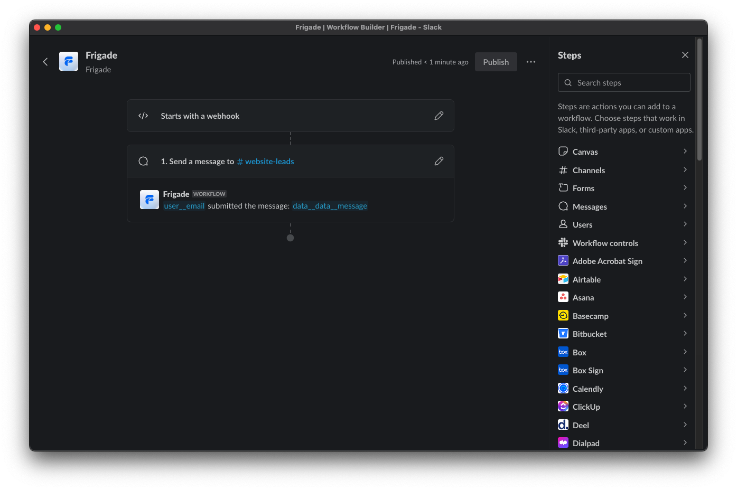Expand the Airtable chevron
This screenshot has height=490, width=737.
tap(685, 279)
